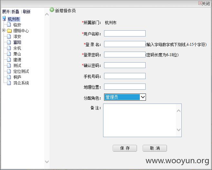Click the 刷新 link

(26, 12)
